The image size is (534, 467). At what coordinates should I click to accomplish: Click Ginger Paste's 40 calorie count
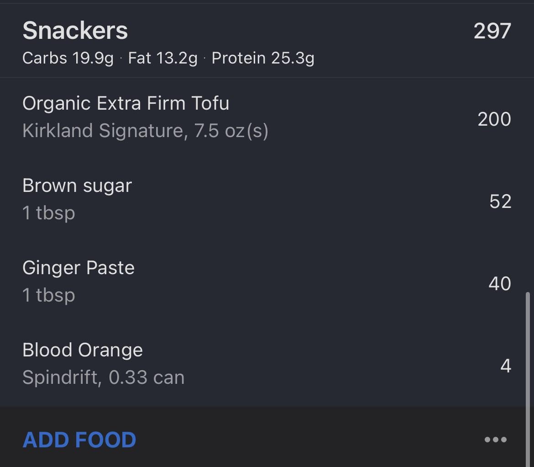pyautogui.click(x=499, y=284)
